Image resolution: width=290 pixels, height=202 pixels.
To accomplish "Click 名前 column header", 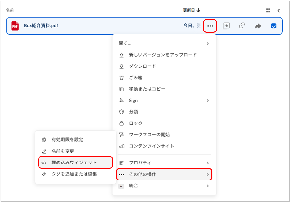I will [10, 10].
